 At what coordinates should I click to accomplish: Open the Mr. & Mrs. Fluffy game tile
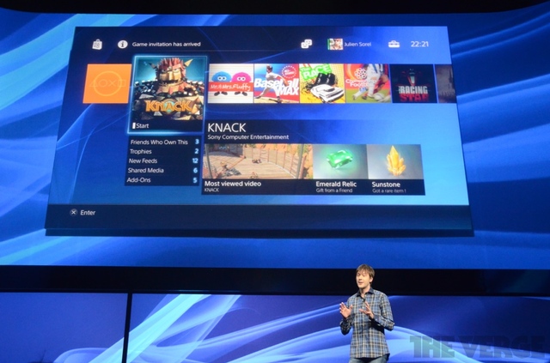coord(230,83)
